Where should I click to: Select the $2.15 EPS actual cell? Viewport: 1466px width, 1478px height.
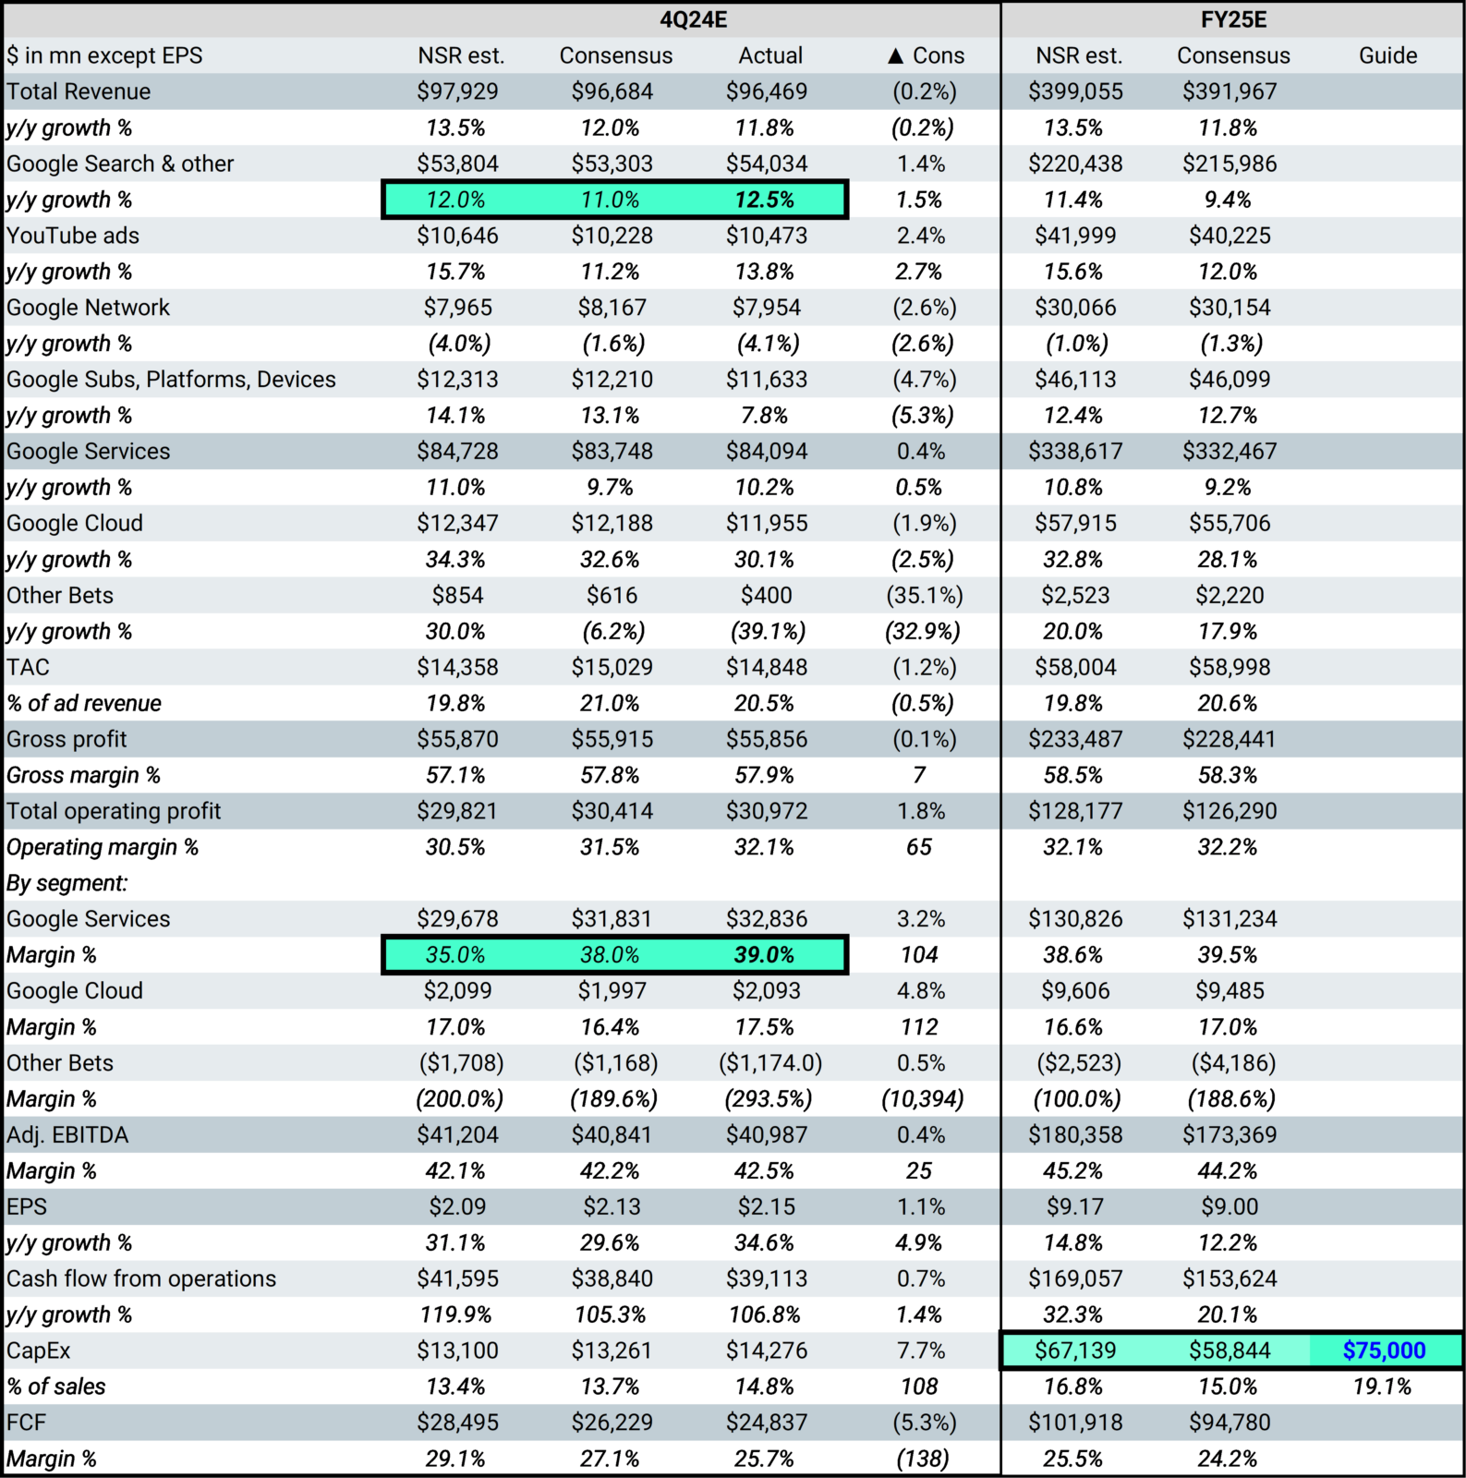tap(766, 1207)
